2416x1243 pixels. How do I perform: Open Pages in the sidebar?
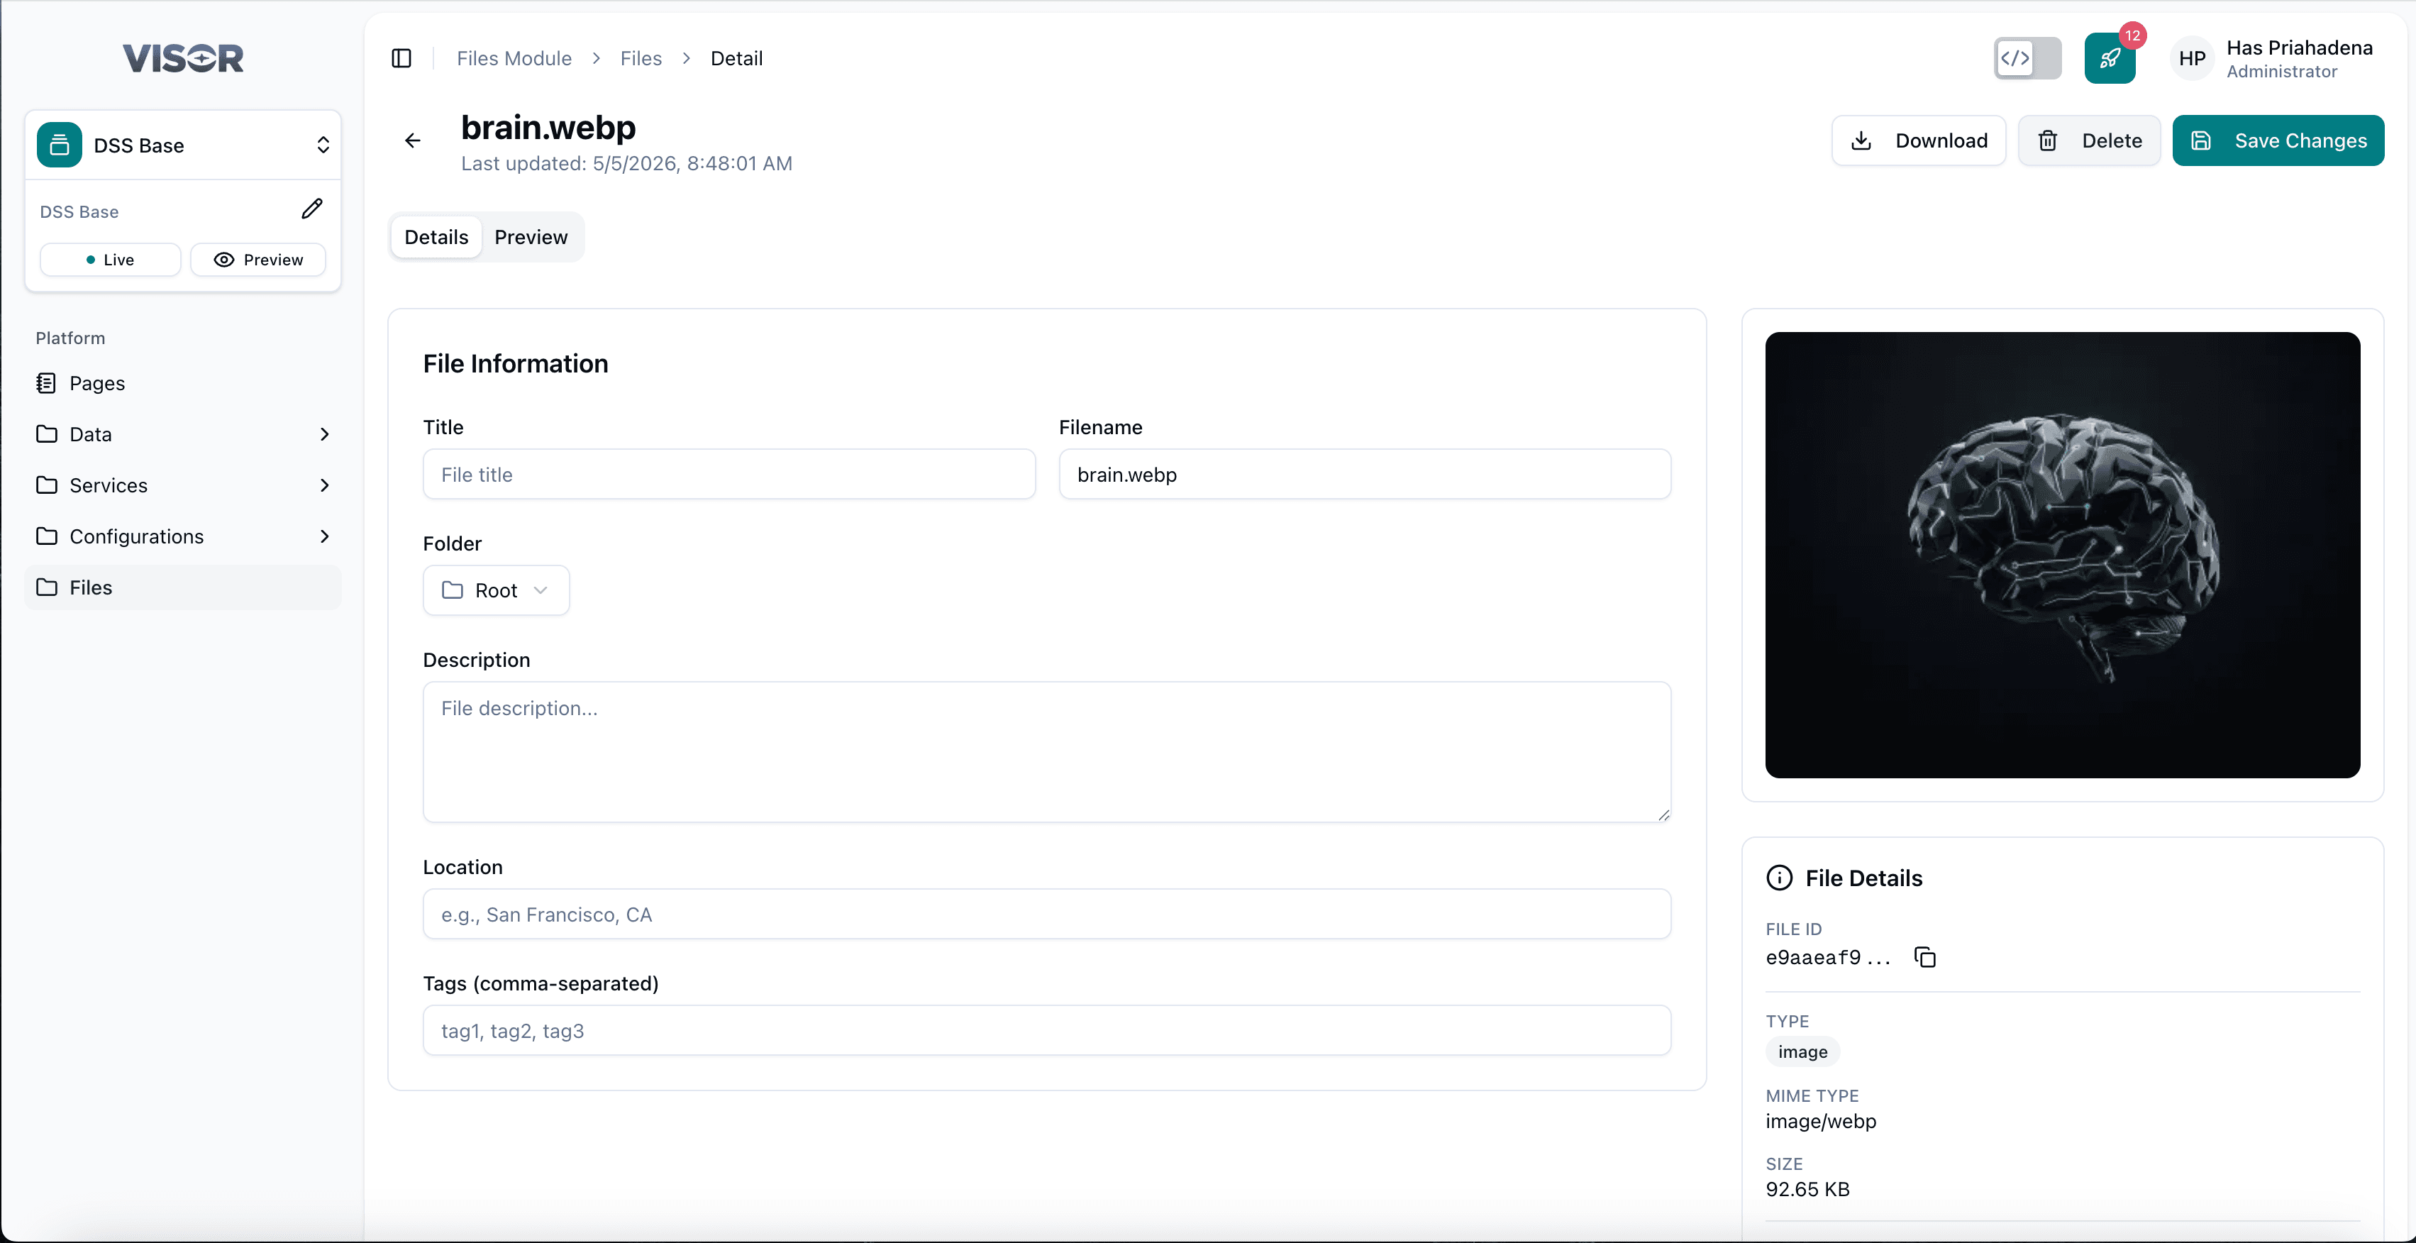[183, 382]
